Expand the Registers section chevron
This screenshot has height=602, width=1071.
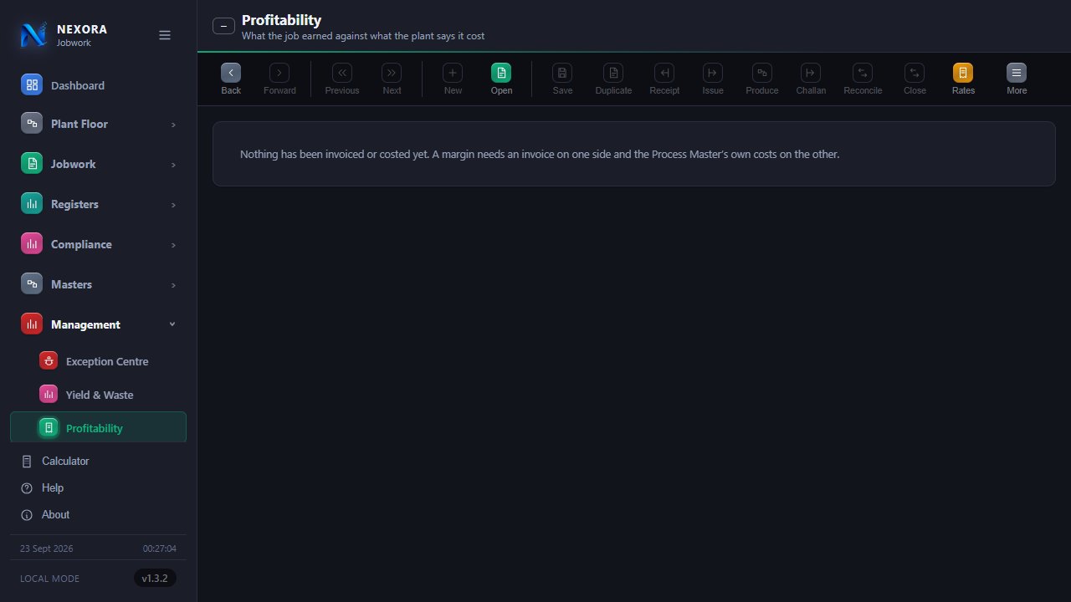point(173,205)
